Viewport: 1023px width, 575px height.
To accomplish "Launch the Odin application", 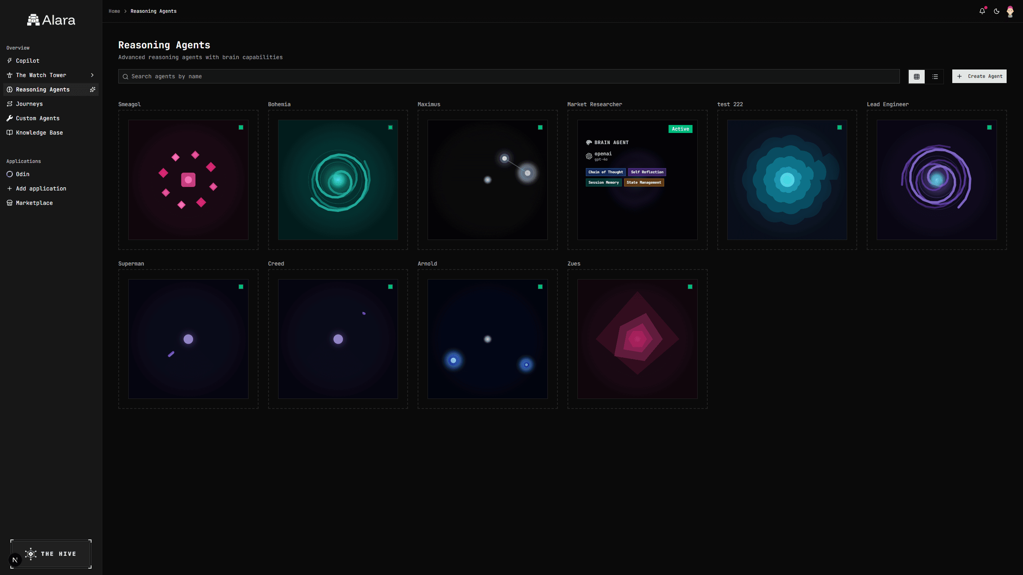I will click(22, 174).
